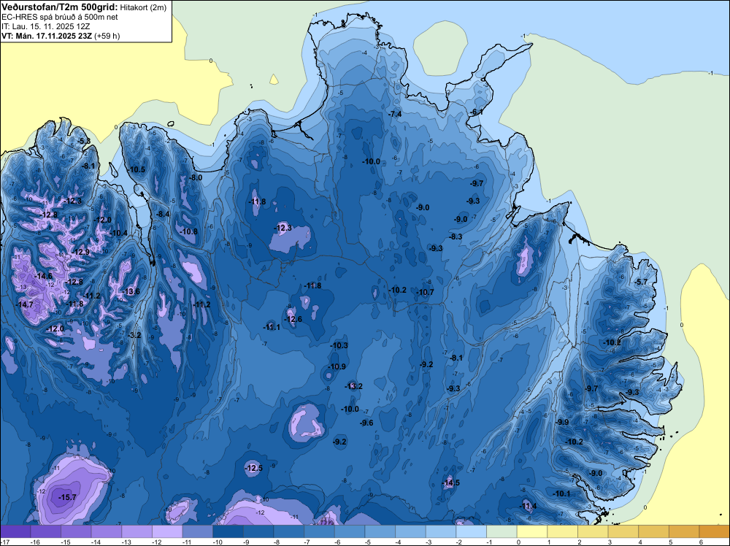Click the -12.6 temperature label
The image size is (730, 546).
(x=293, y=319)
